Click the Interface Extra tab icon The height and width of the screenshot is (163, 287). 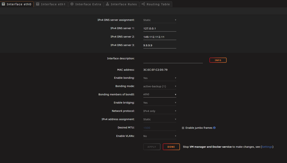point(72,4)
